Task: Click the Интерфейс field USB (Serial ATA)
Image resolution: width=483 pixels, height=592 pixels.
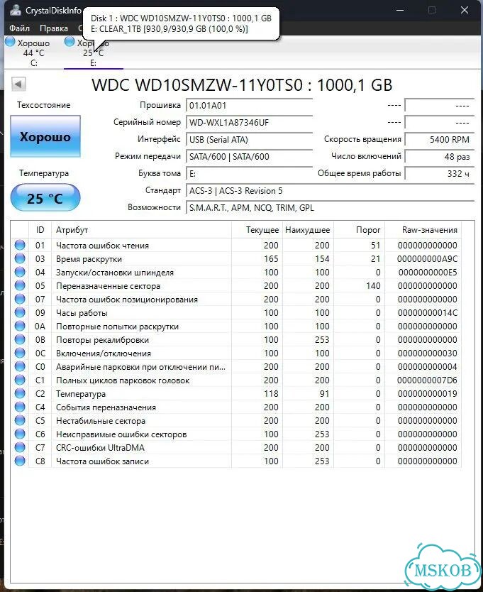Action: [249, 139]
